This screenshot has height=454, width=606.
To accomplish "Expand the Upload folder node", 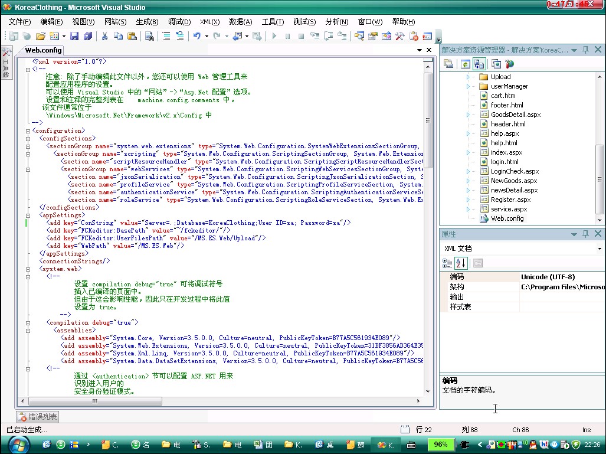I will [468, 77].
